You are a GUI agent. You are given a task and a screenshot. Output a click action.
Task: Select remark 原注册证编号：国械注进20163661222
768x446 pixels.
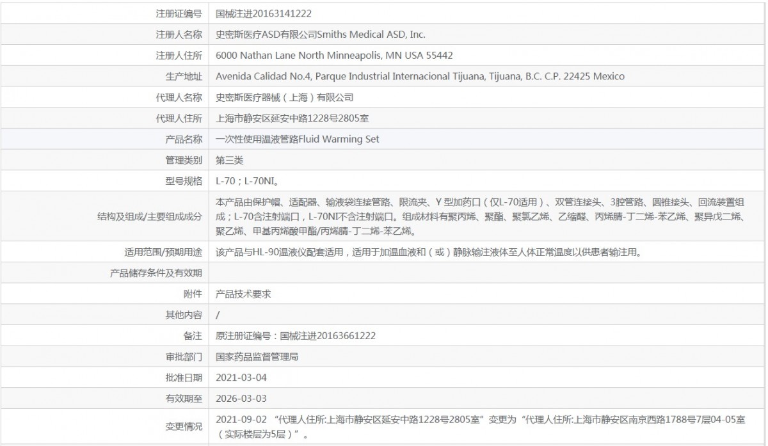[296, 335]
